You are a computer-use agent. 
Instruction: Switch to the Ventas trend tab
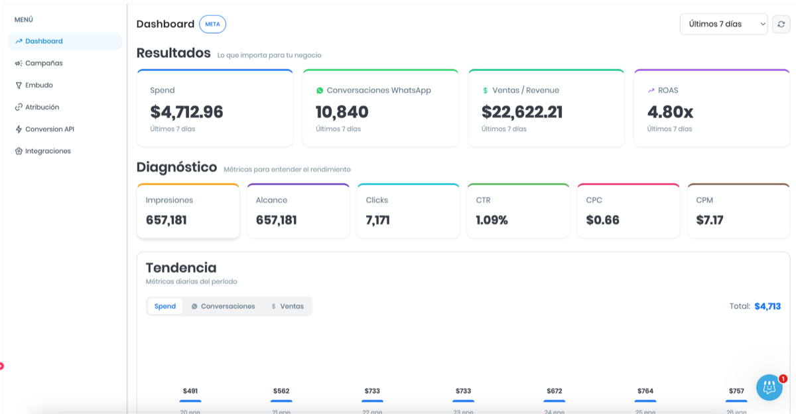pos(287,306)
